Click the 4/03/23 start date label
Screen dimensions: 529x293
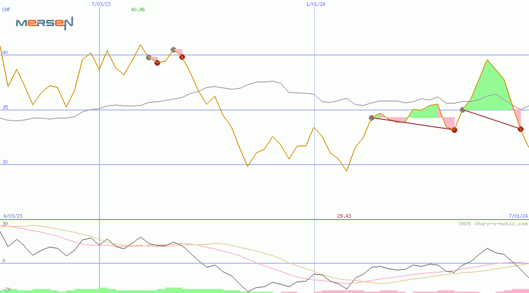pyautogui.click(x=13, y=216)
